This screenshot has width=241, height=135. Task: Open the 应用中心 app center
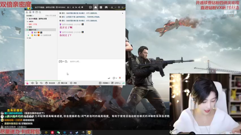(116, 83)
